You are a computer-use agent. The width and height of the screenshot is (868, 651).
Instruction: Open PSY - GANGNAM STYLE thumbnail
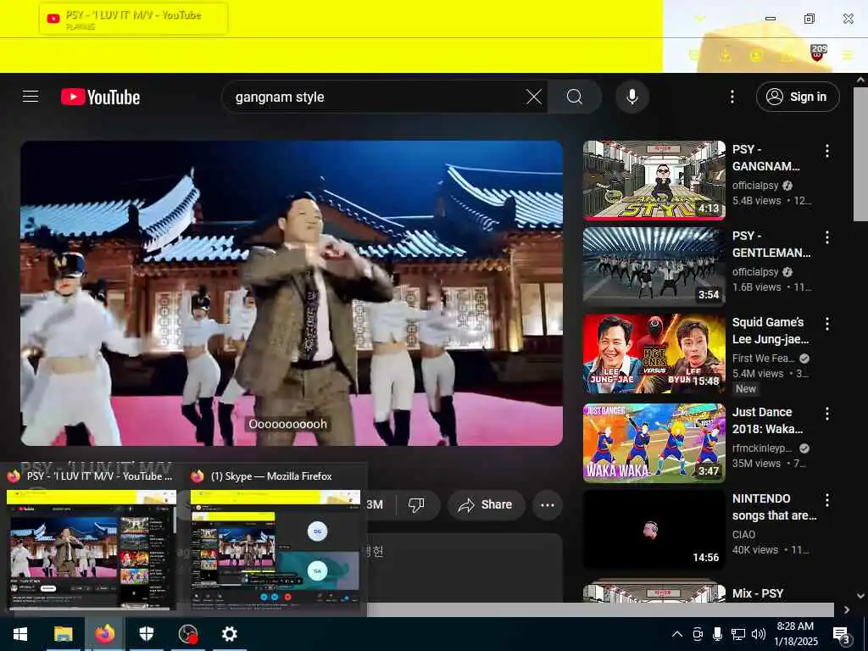click(x=654, y=180)
